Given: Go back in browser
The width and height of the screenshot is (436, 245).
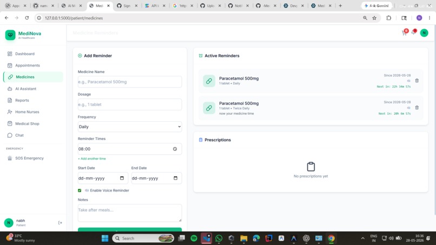Looking at the screenshot, I should coord(6,18).
